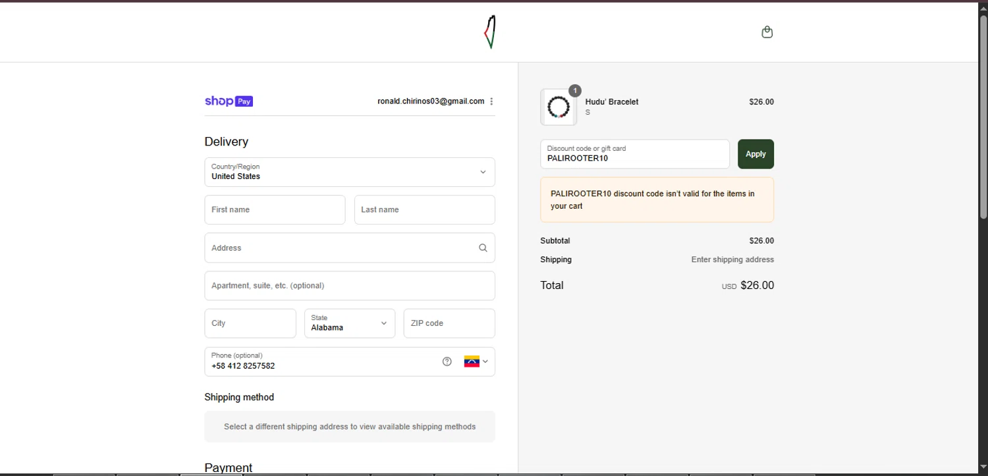Click the page vertical scrollbar
988x476 pixels.
983,119
